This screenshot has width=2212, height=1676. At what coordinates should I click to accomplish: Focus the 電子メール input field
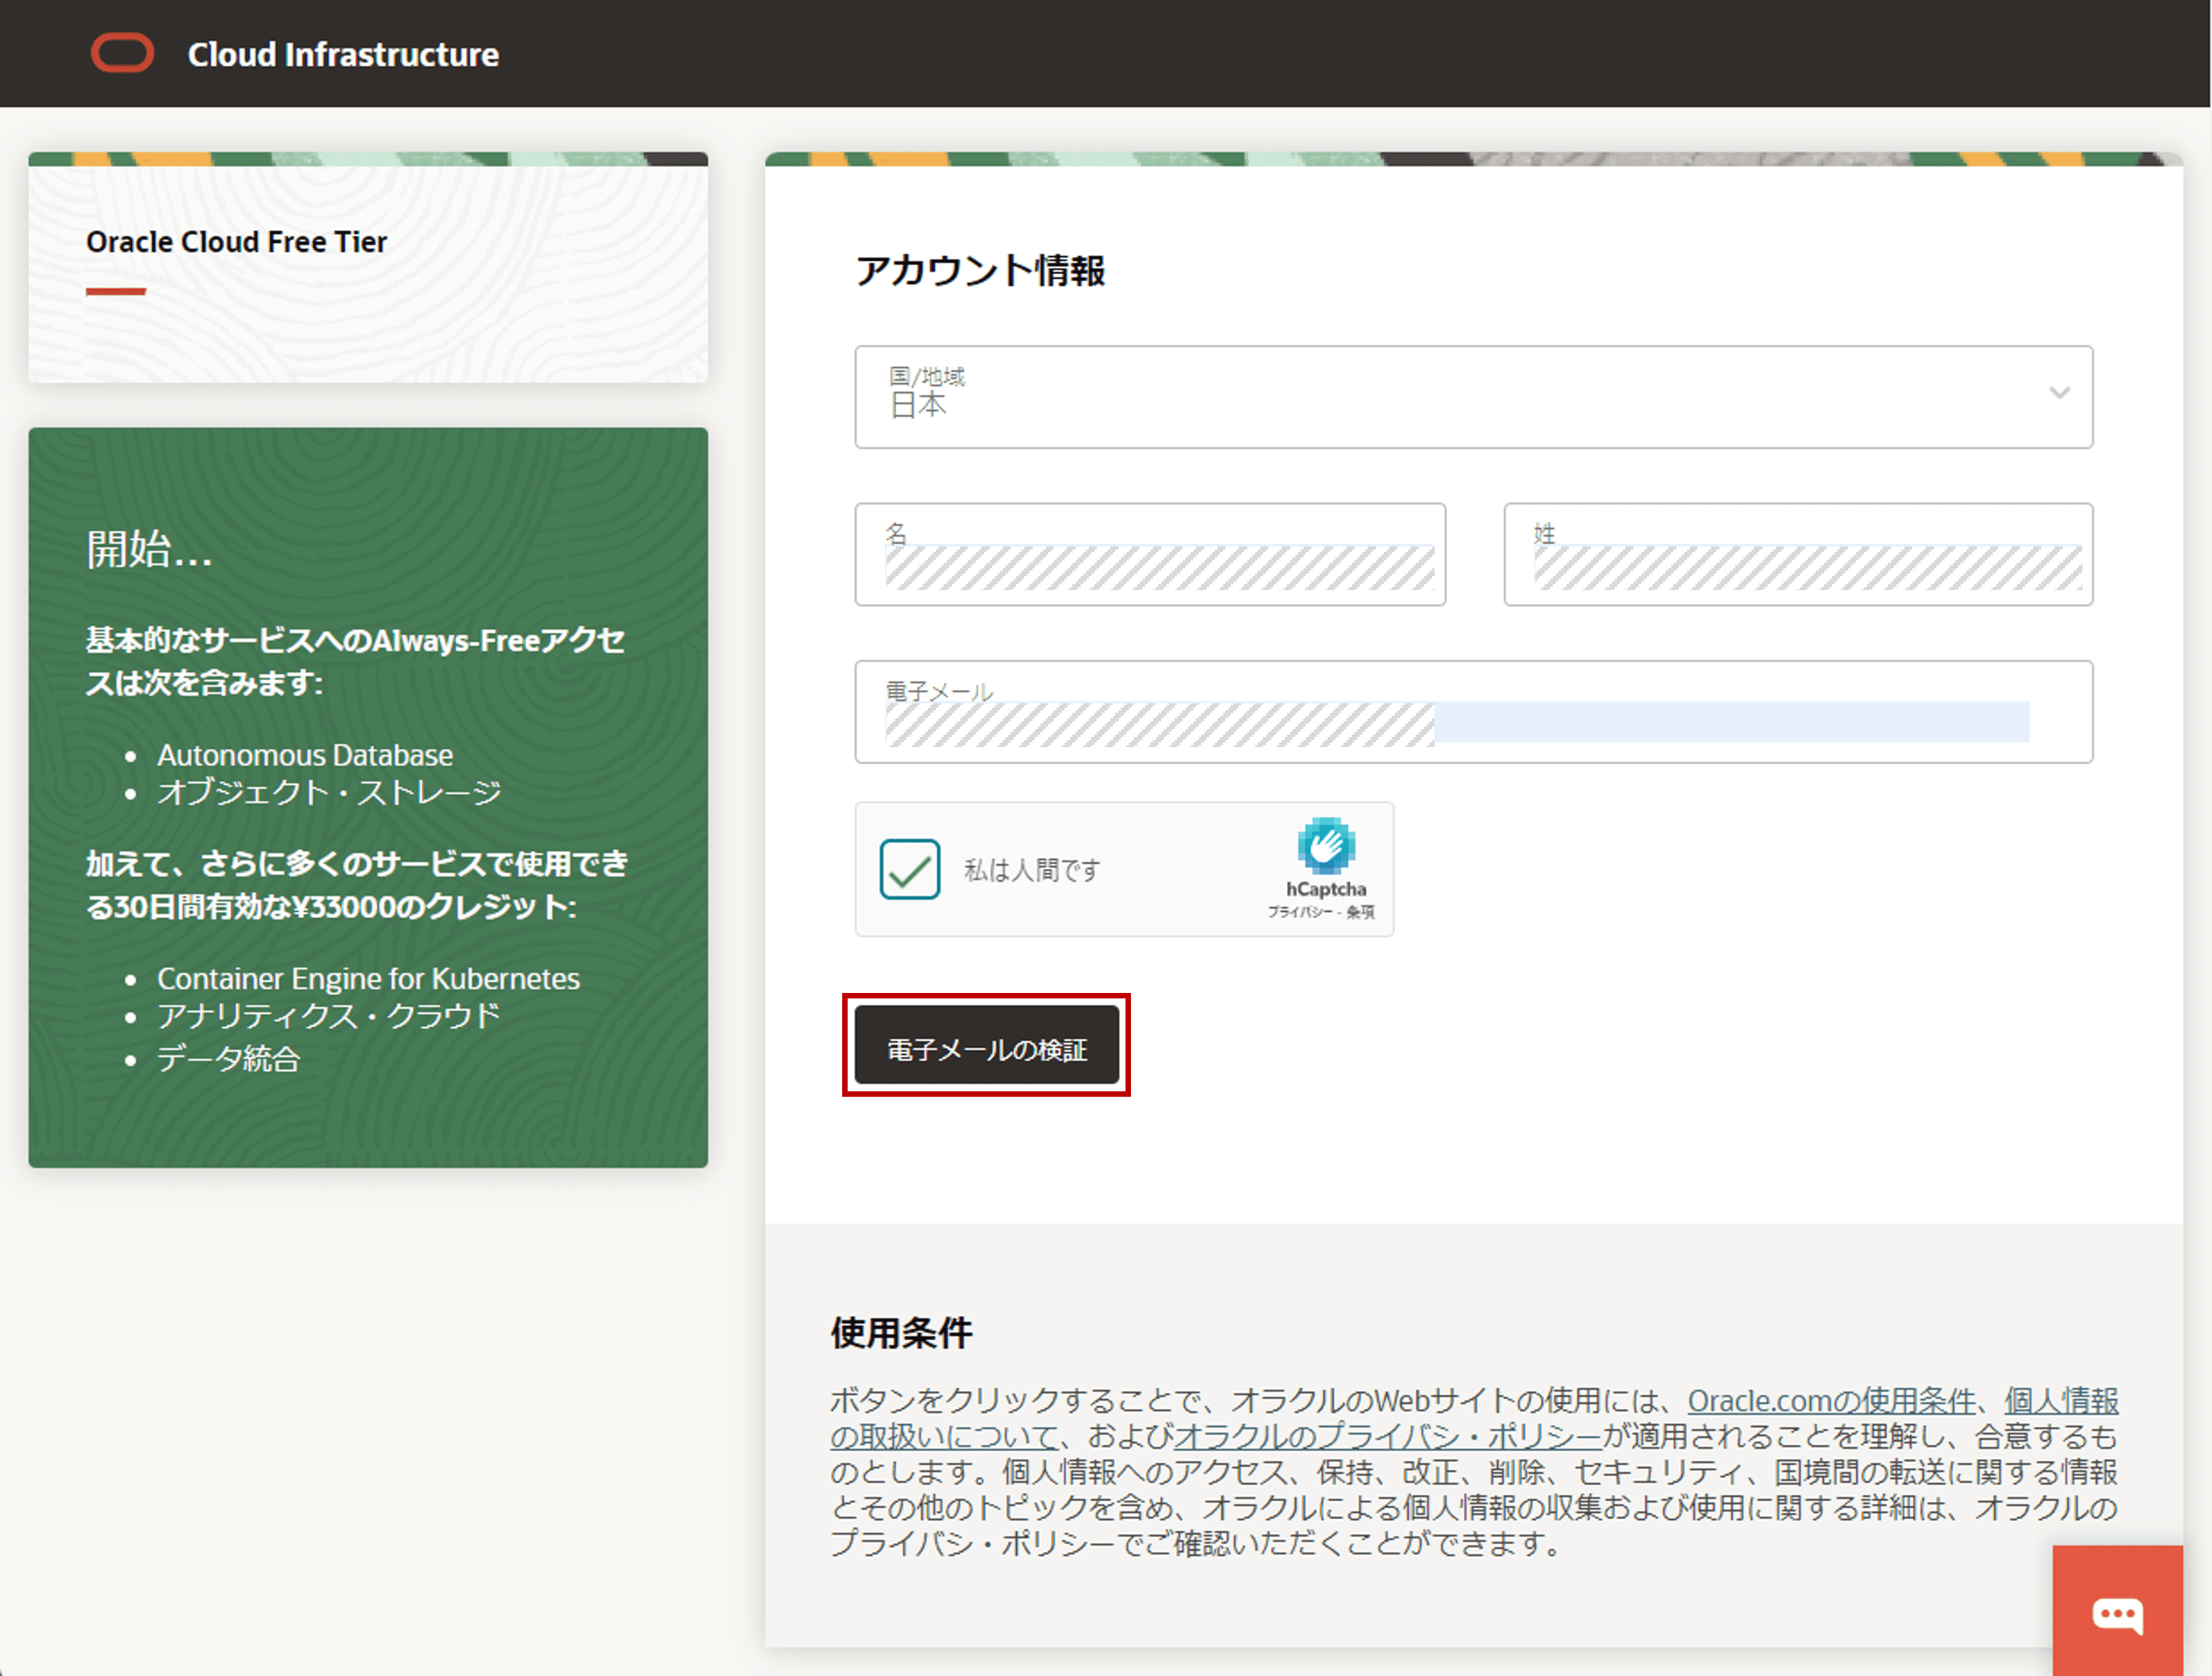point(1473,711)
